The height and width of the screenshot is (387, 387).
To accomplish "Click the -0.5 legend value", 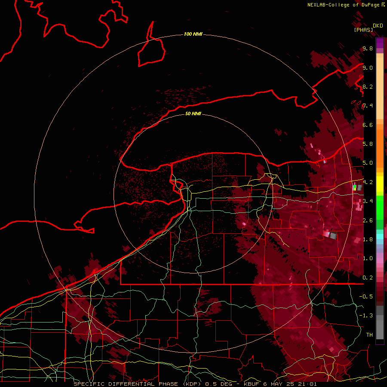I will [366, 296].
